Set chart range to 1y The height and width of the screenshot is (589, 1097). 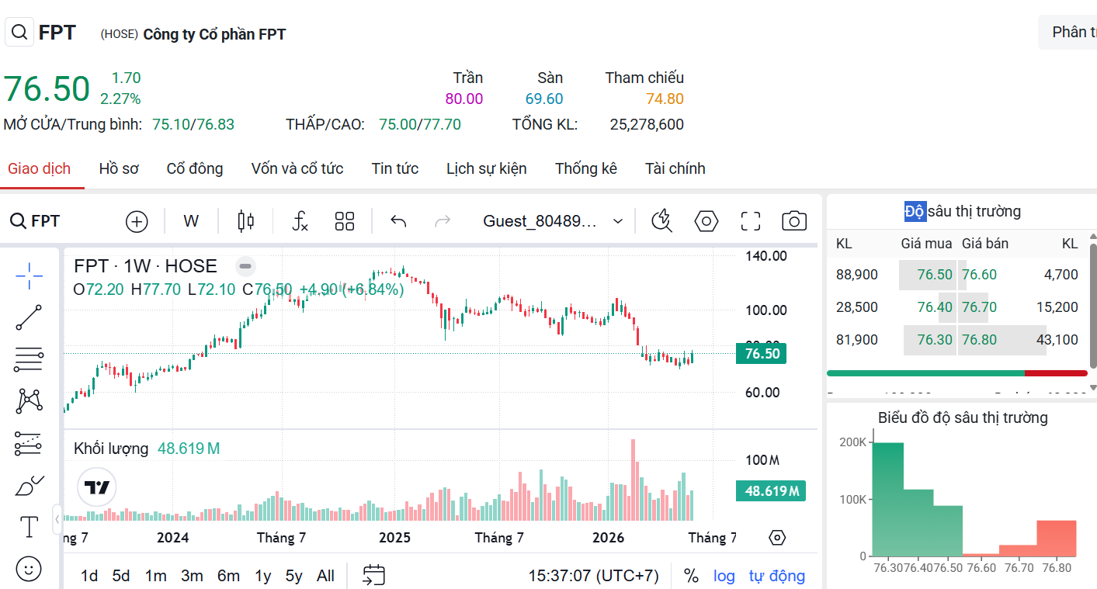tap(263, 576)
